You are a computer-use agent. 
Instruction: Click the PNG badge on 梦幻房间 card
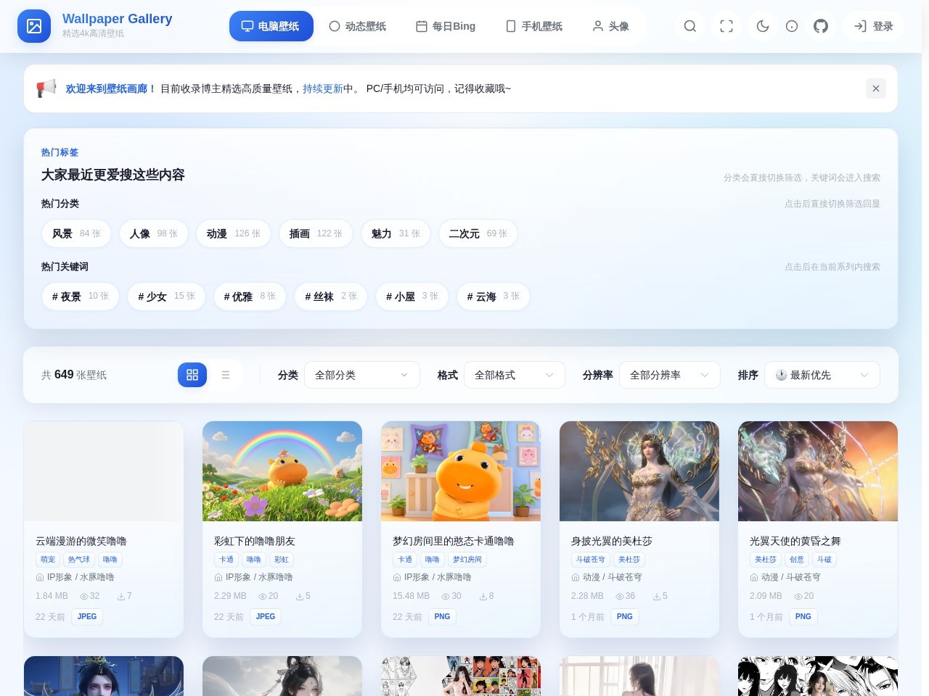tap(443, 617)
